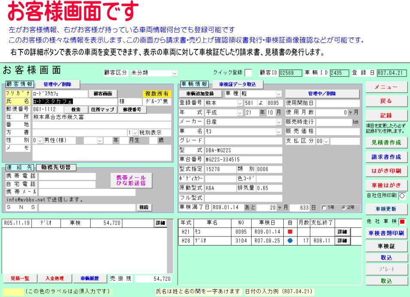The image size is (410, 297).
Task: Expand the 車種 dropdown showing 軽
Action: [x=279, y=94]
